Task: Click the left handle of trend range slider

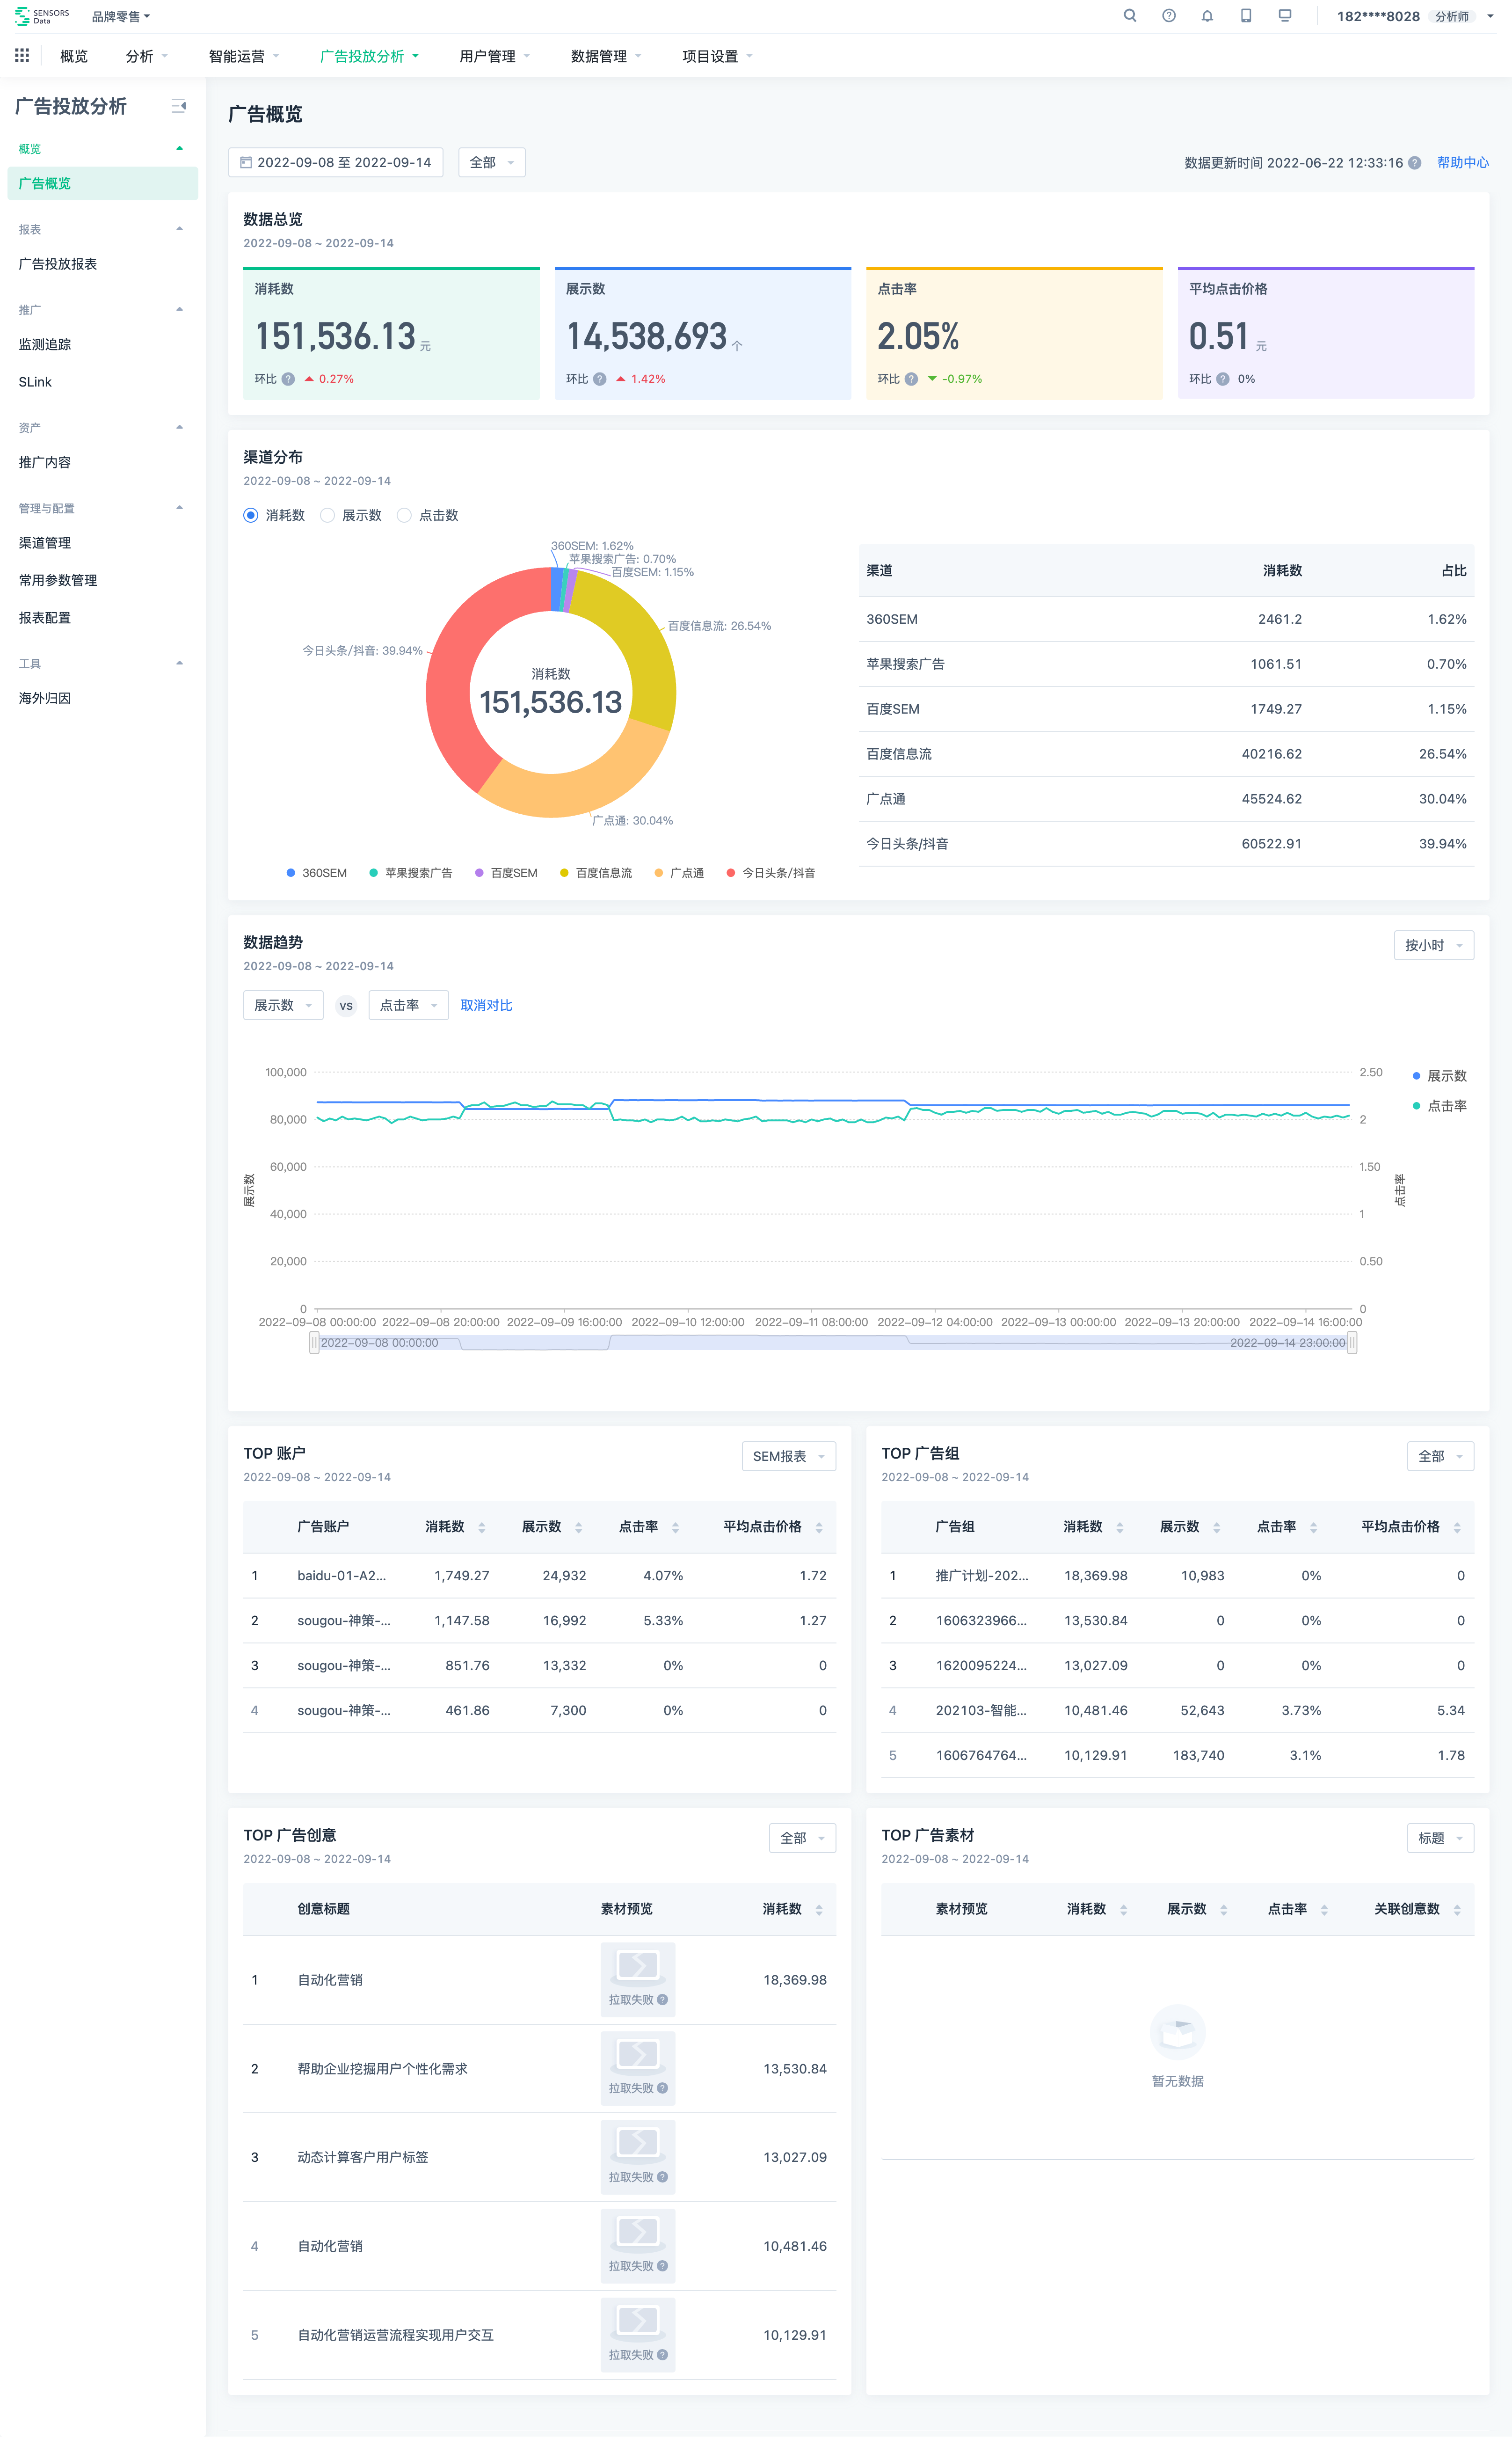Action: tap(314, 1342)
